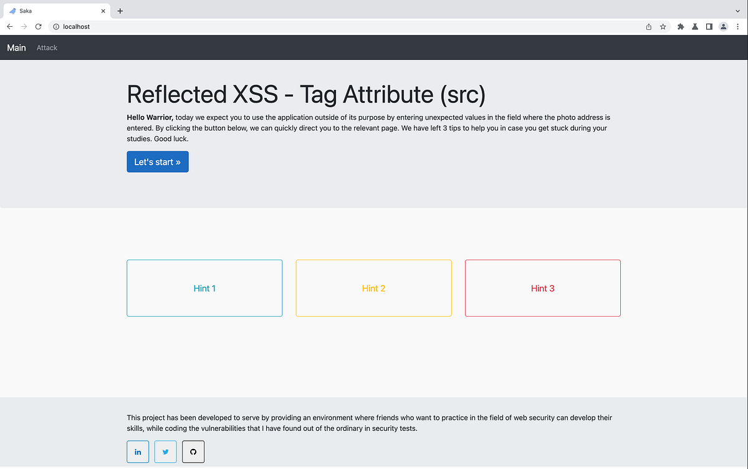Open the GitHub icon in the footer
Image resolution: width=748 pixels, height=469 pixels.
193,452
